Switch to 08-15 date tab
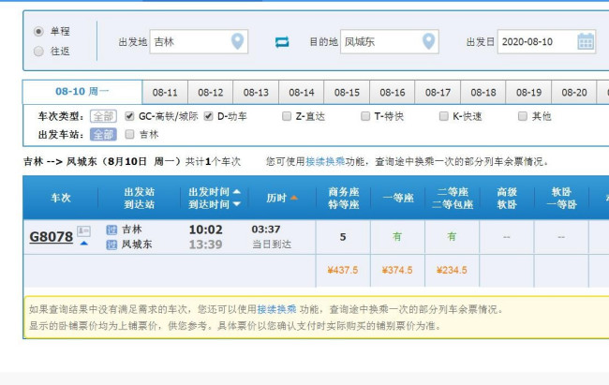609x385 pixels. pyautogui.click(x=347, y=93)
